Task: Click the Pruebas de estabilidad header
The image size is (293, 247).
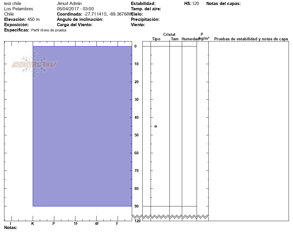Action: click(x=251, y=39)
